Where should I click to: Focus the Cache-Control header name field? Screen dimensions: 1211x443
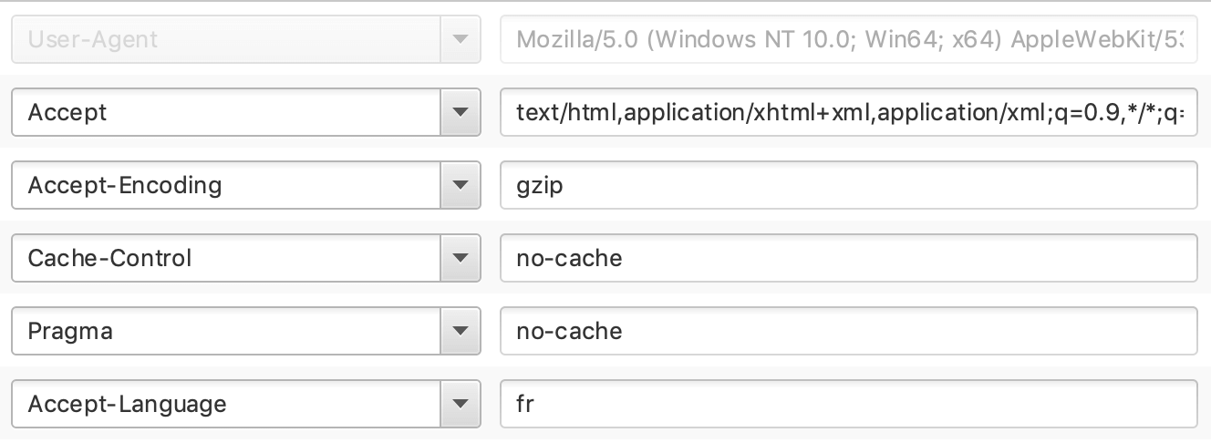coord(225,258)
